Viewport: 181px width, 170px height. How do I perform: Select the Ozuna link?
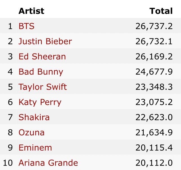31,132
